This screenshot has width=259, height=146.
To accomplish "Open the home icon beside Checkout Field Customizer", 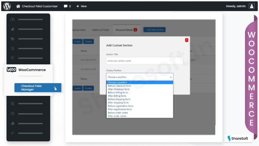I will pyautogui.click(x=18, y=6).
